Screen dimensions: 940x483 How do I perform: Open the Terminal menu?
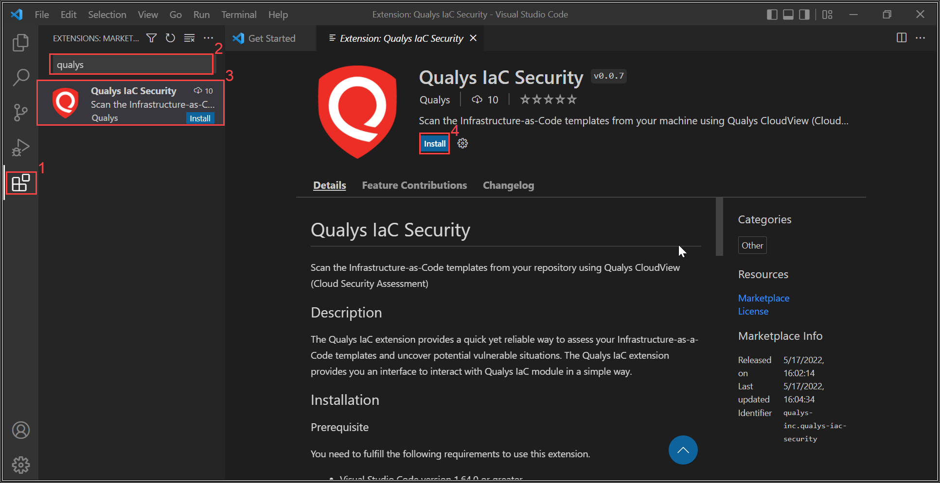tap(239, 15)
